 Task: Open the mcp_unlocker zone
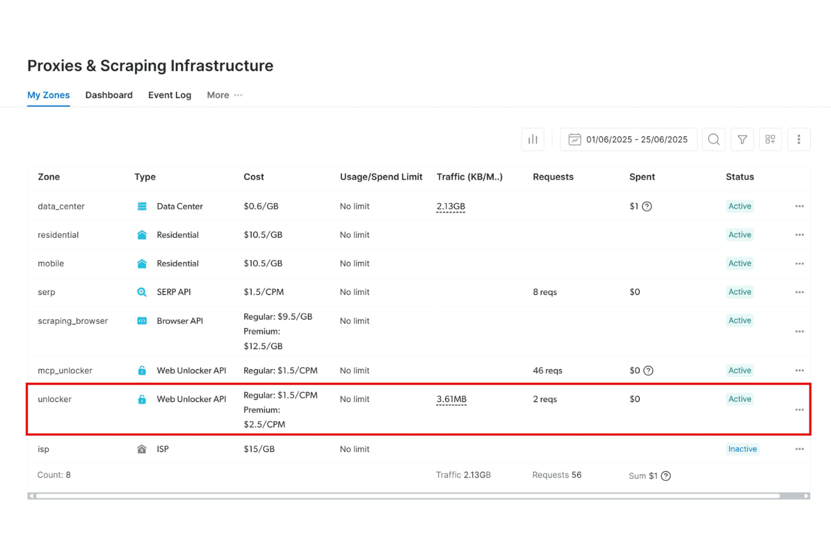[x=65, y=370]
